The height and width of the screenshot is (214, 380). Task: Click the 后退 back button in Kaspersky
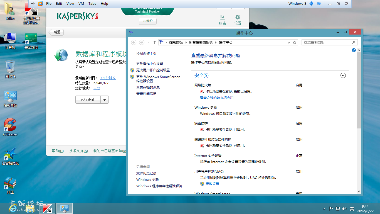56,32
